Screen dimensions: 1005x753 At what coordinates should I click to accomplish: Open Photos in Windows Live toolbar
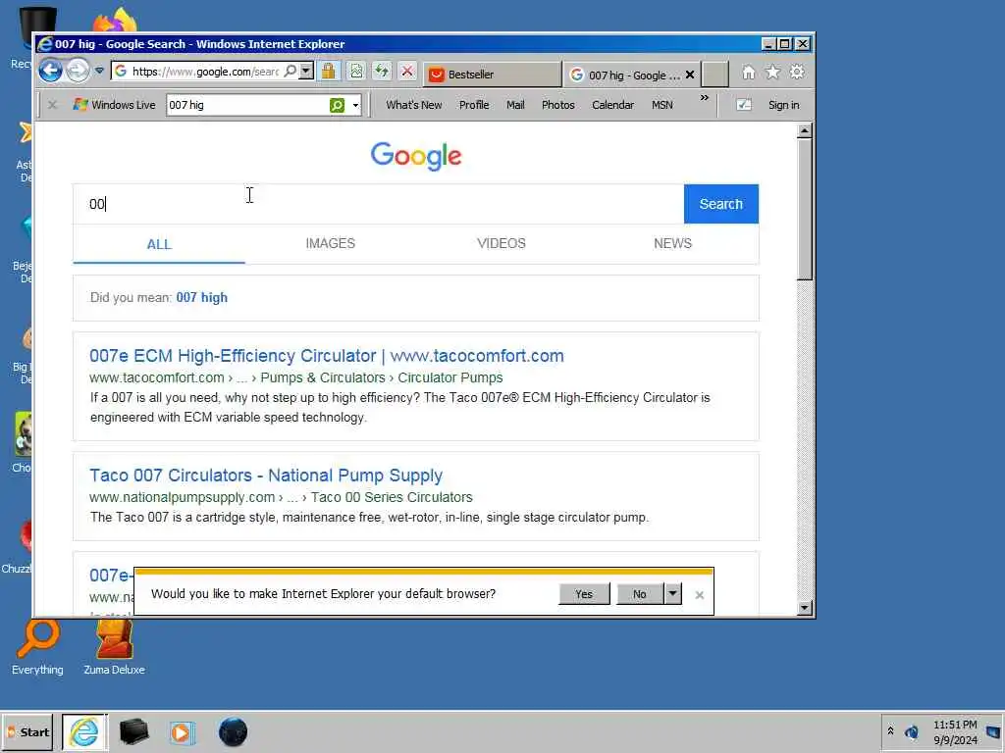pyautogui.click(x=558, y=105)
